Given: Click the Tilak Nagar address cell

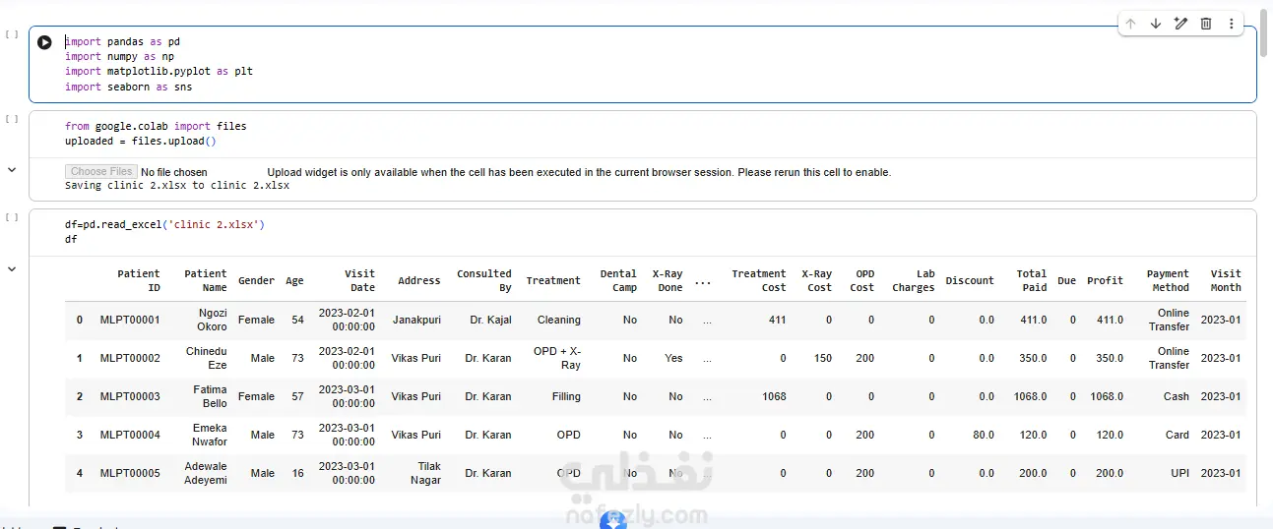Looking at the screenshot, I should pos(426,473).
